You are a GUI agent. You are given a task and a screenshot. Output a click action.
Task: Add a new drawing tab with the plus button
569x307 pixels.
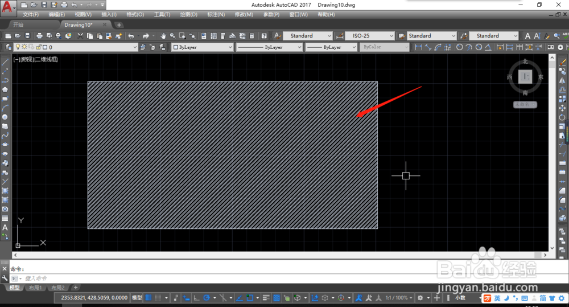pos(119,24)
